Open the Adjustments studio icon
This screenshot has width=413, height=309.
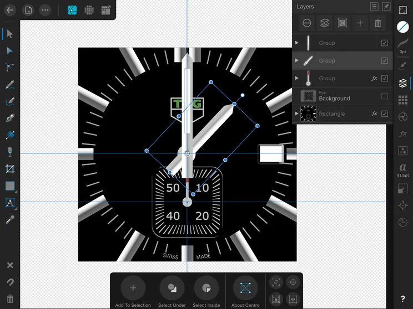click(402, 117)
